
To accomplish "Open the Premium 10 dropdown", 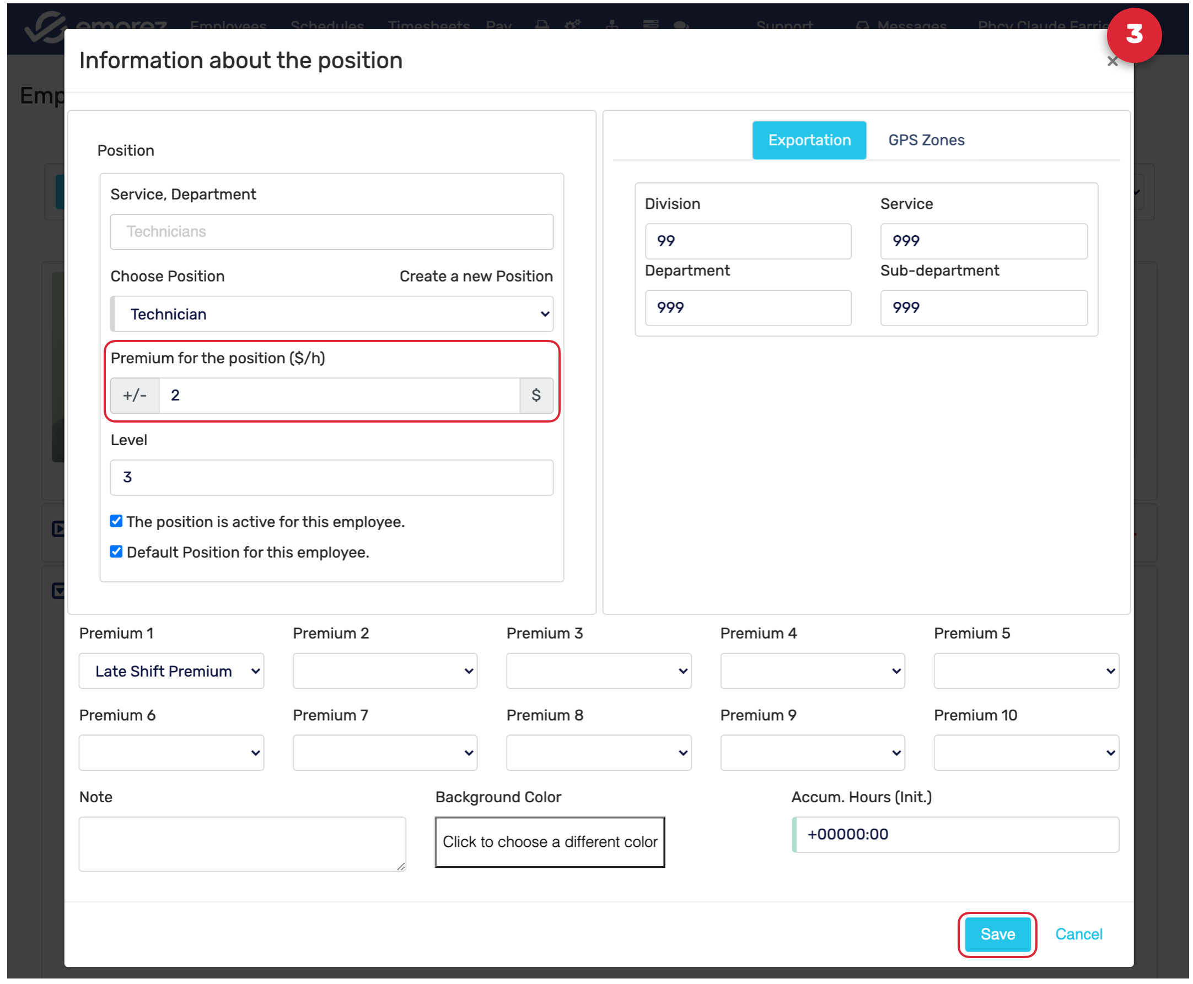I will pyautogui.click(x=1026, y=753).
